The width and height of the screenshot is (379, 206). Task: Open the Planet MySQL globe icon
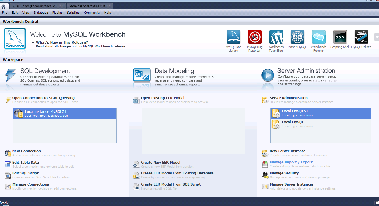[x=297, y=37]
